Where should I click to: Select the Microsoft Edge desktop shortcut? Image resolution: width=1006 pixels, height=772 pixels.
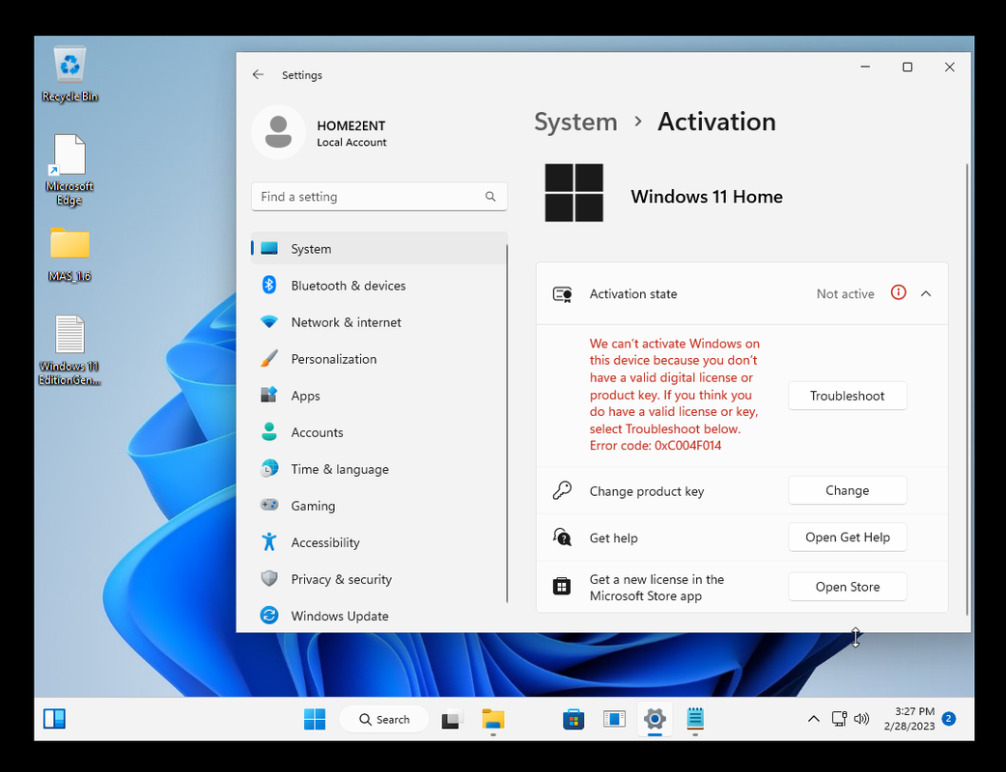(x=70, y=171)
